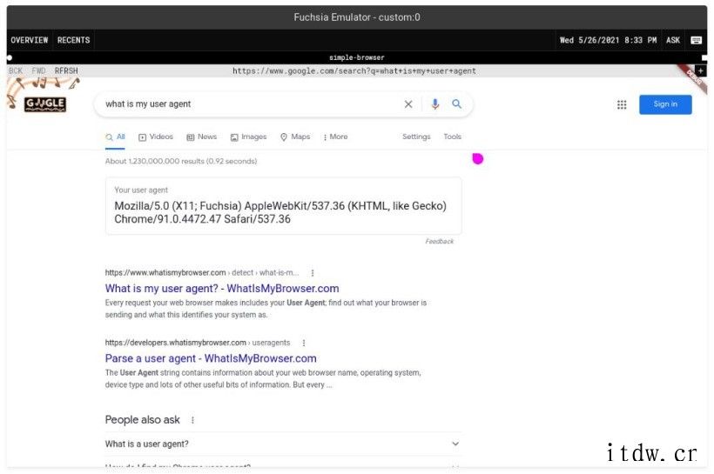Viewport: 714px width, 474px height.
Task: Submit search with magnifier icon
Action: tap(457, 103)
